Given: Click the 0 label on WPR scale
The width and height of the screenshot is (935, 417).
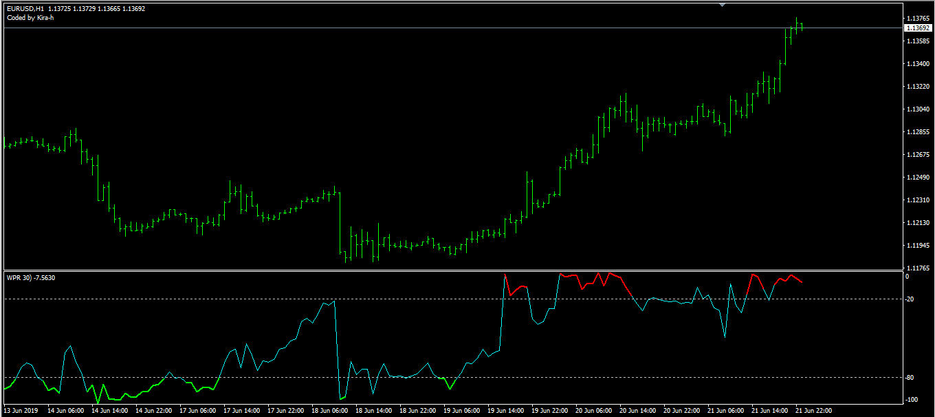Looking at the screenshot, I should (907, 277).
